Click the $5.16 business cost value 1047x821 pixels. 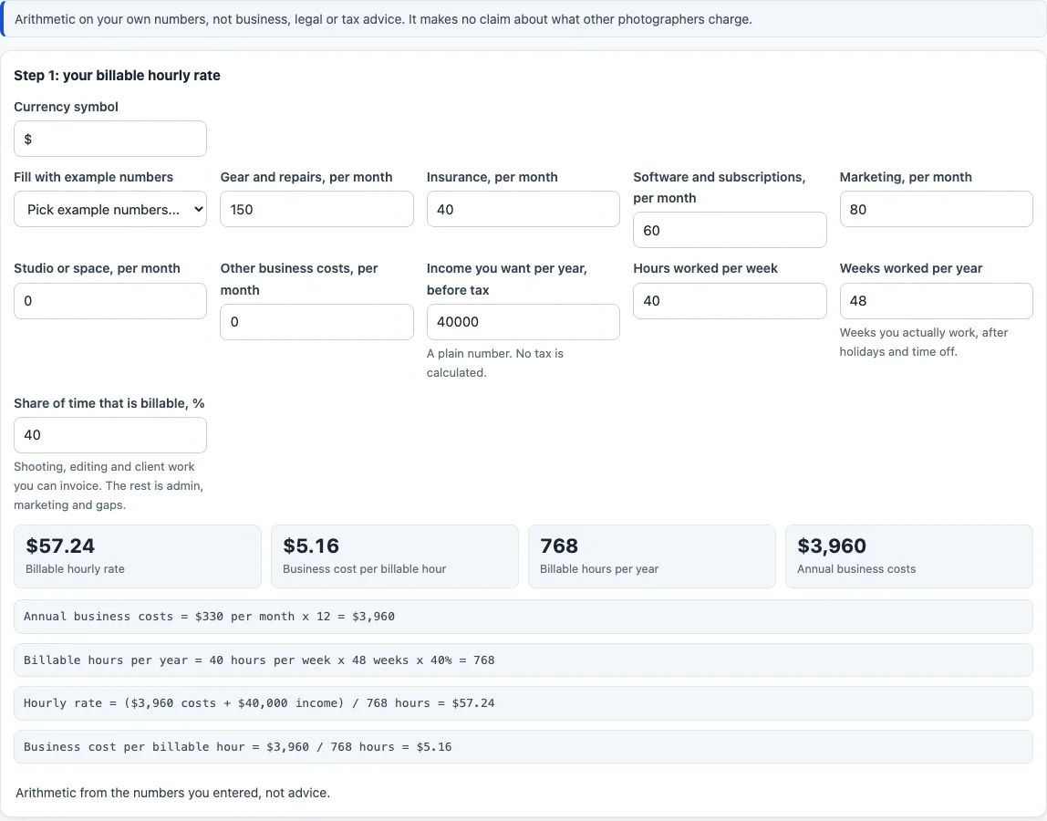point(311,546)
